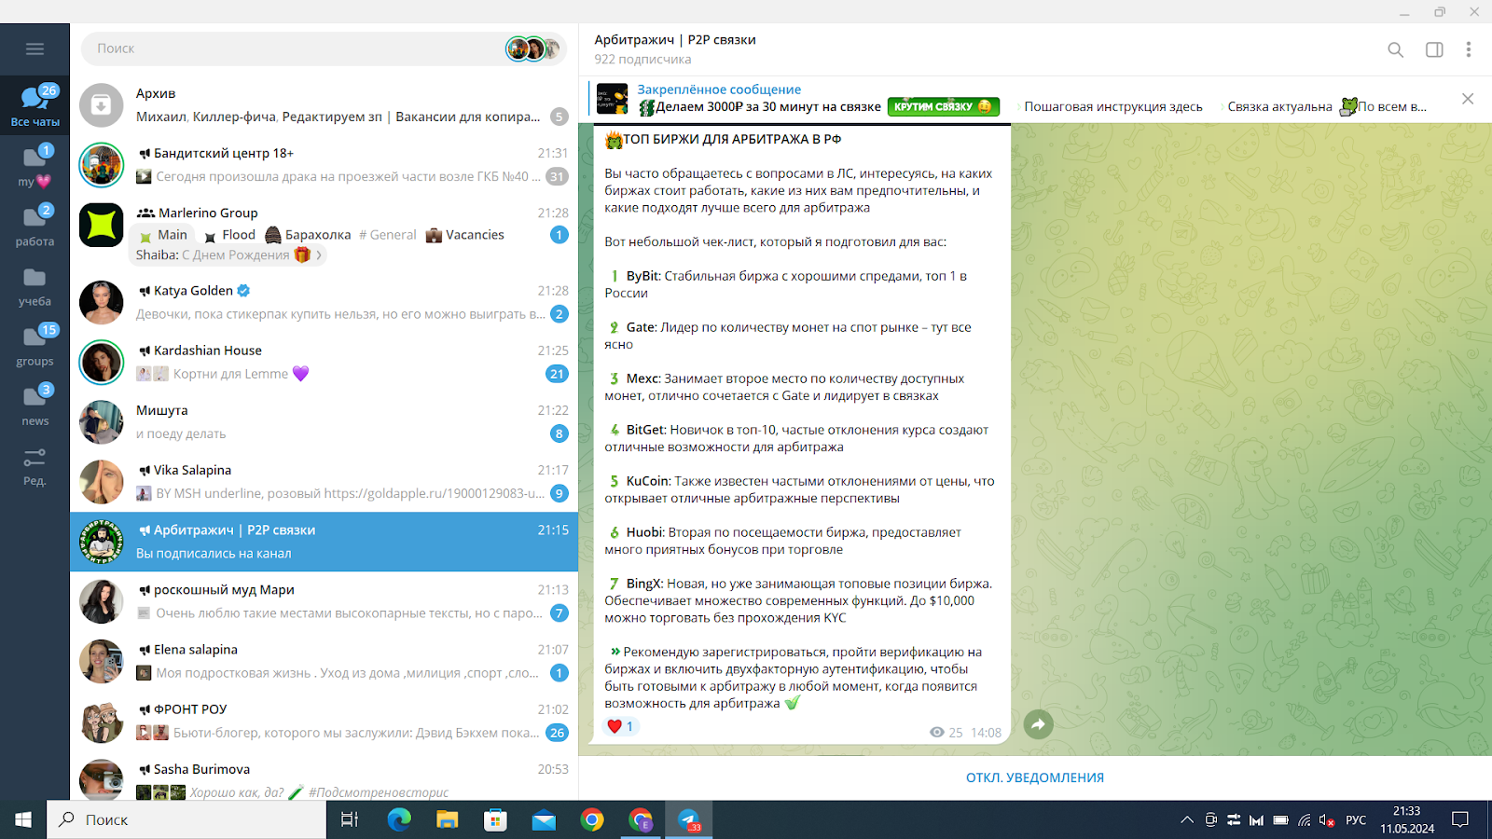Screen dimensions: 1492x839
Task: Open File Explorer from the taskbar
Action: click(x=448, y=819)
